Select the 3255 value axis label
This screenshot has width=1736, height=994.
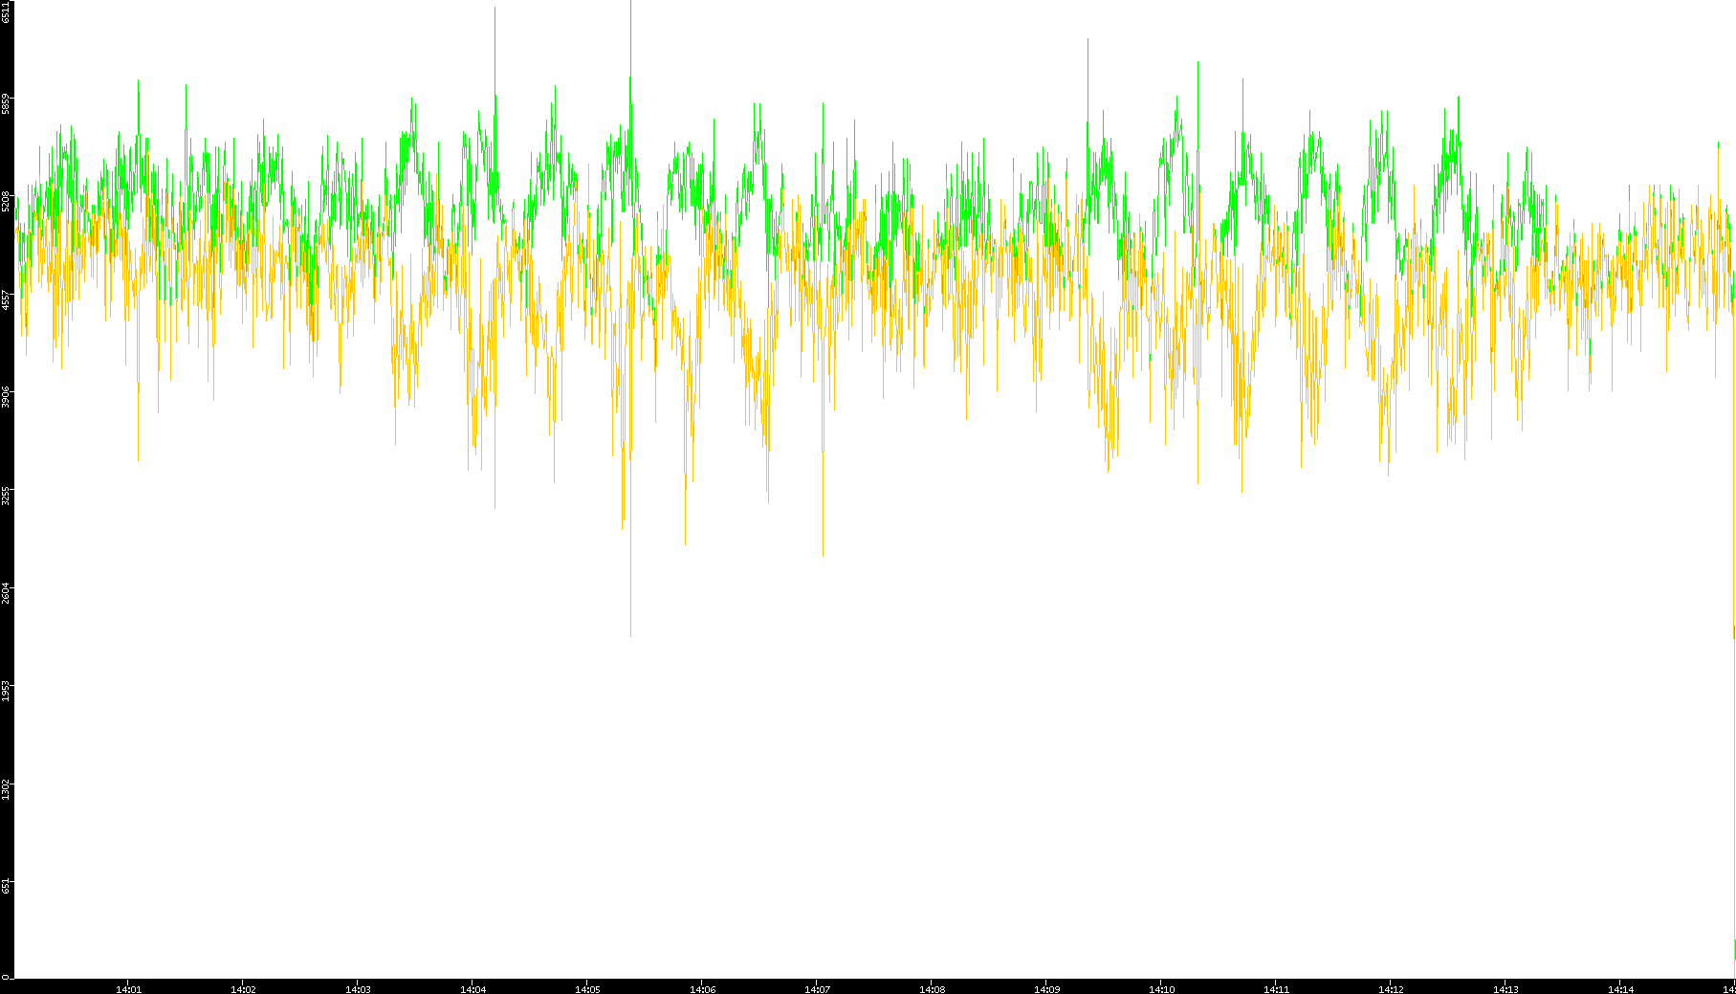[6, 496]
